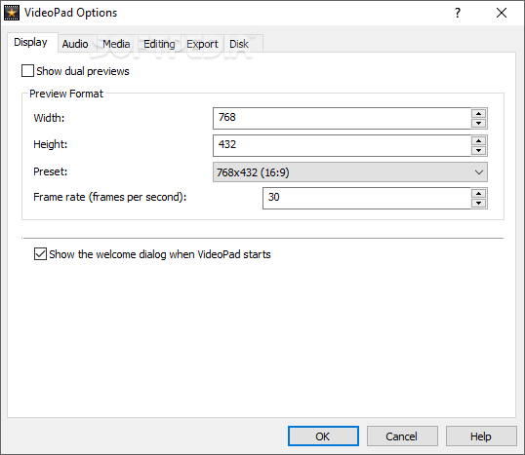This screenshot has height=455, width=525.
Task: Click the Frame rate (frames per second) label
Action: [110, 197]
